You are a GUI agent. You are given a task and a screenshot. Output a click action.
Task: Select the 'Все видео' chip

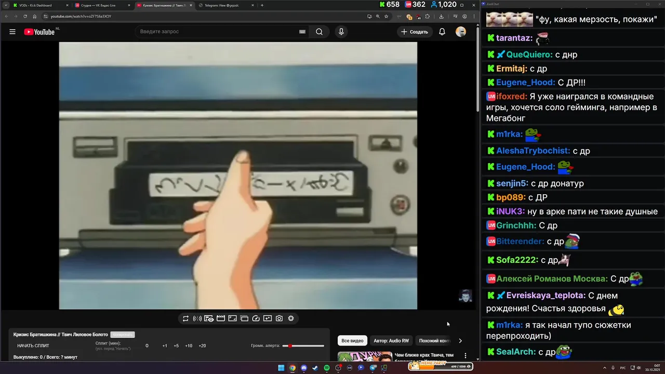coord(352,341)
